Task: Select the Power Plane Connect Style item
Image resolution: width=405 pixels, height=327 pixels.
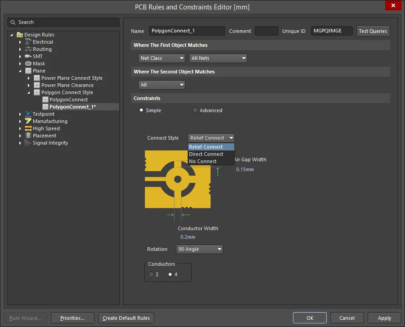Action: click(x=72, y=78)
